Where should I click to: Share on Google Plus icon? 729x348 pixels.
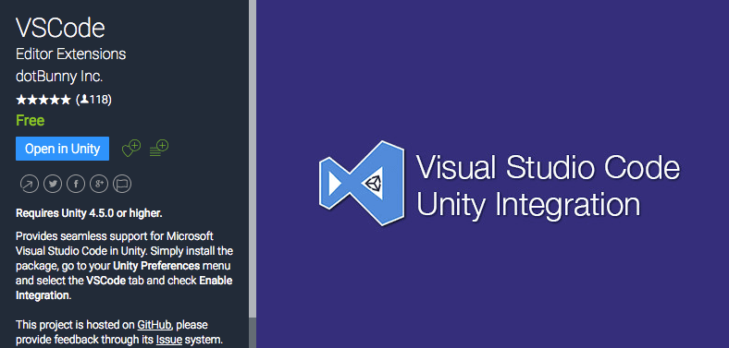pos(99,185)
